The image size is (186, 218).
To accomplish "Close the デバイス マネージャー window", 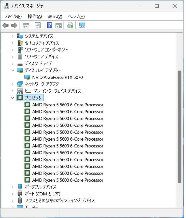I will click(x=175, y=6).
